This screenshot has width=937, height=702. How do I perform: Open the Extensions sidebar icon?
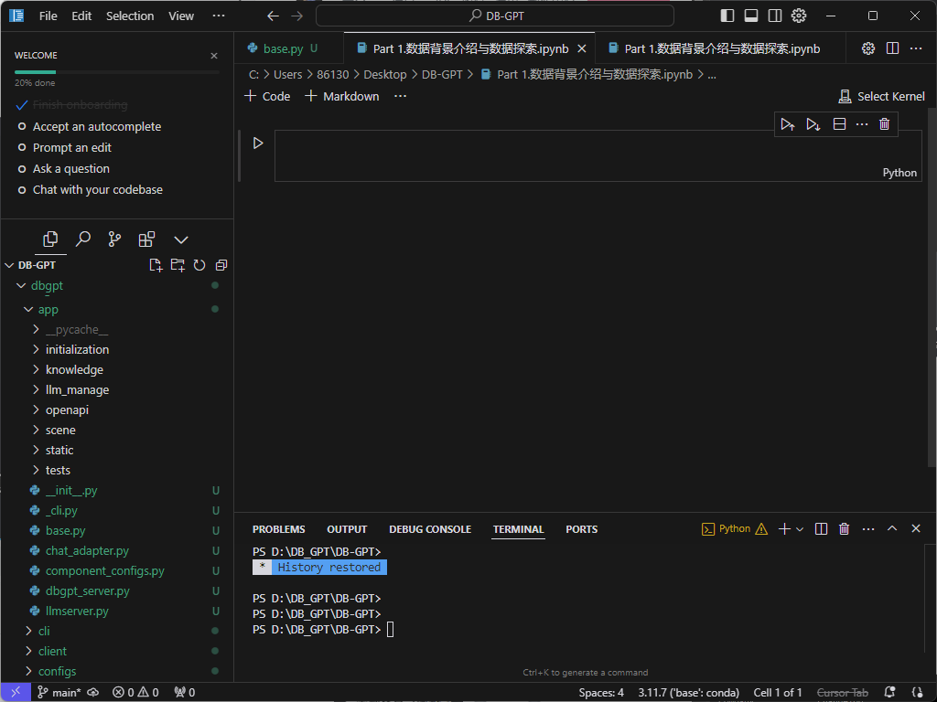(146, 239)
